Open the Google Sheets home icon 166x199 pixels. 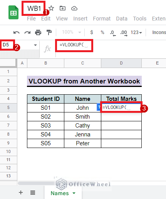click(13, 12)
